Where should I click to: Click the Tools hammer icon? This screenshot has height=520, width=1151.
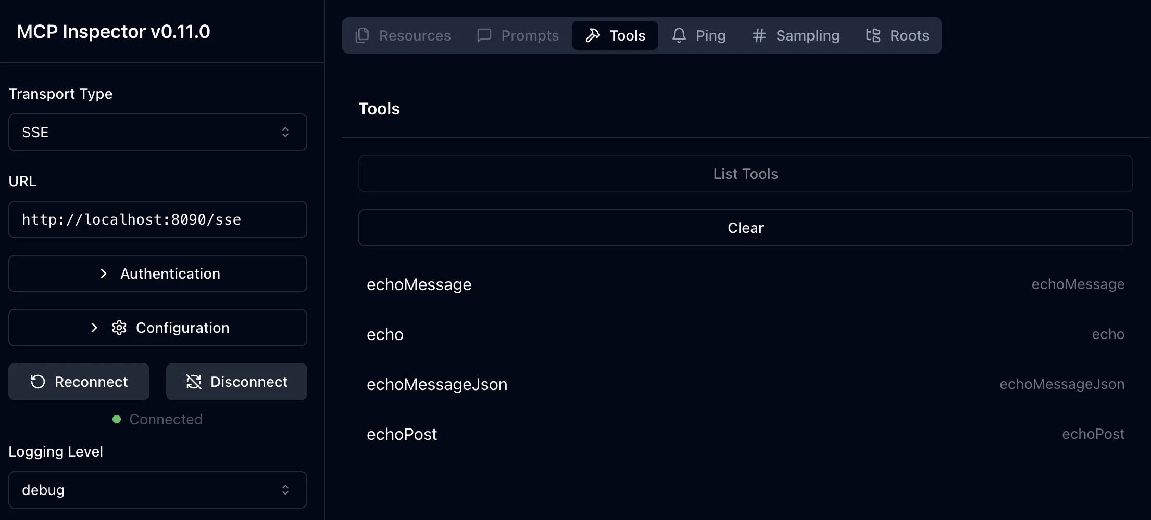(593, 35)
